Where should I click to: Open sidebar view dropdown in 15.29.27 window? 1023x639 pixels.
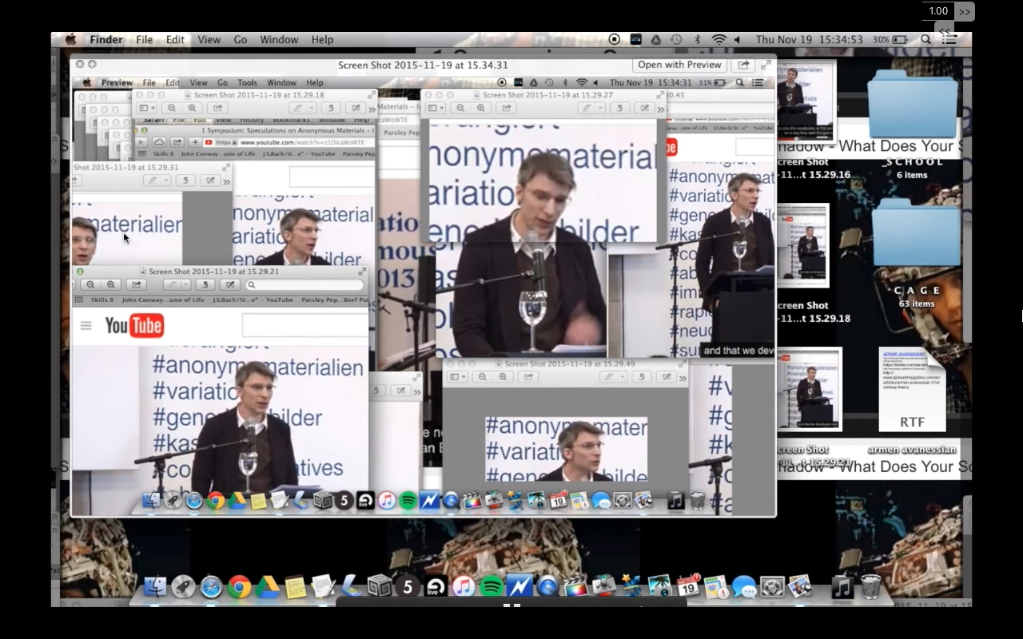pos(436,108)
